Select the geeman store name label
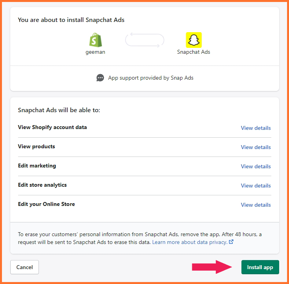The image size is (289, 284). [x=95, y=52]
